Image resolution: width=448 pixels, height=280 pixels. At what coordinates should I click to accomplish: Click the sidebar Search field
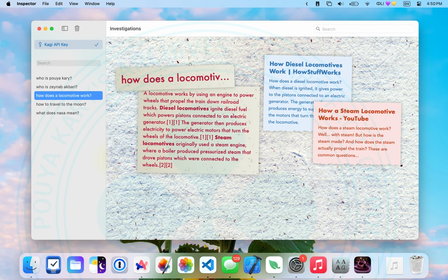pos(68,63)
